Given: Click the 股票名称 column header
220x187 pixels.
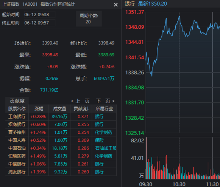Looking at the screenshot, I should coord(17,109).
